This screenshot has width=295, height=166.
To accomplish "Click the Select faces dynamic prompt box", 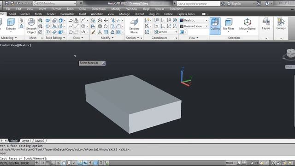I will pyautogui.click(x=92, y=63).
